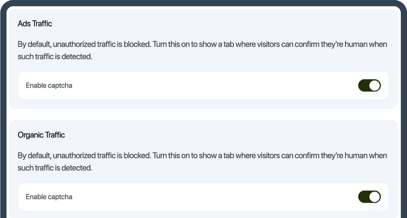Viewport: 407px width, 218px height.
Task: Click the white captcha row in Organic Traffic
Action: coord(203,197)
